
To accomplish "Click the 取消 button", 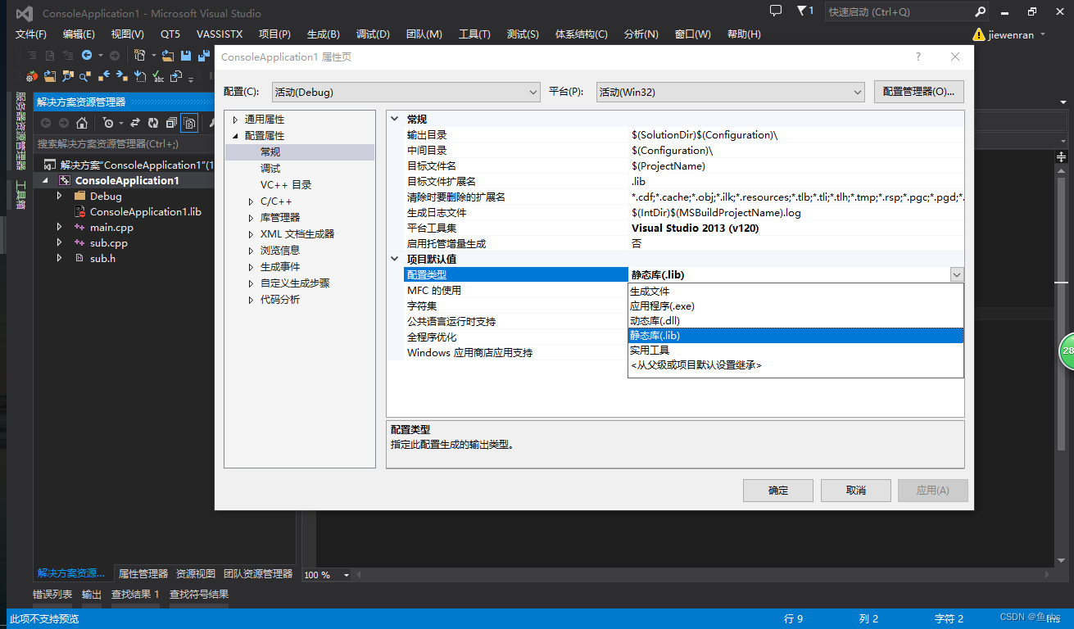I will (856, 491).
